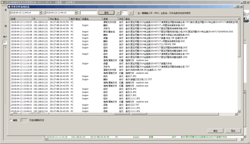Image resolution: width=250 pixels, height=144 pixels.
Task: Click the log list scroll-down arrow
Action: (x=239, y=111)
